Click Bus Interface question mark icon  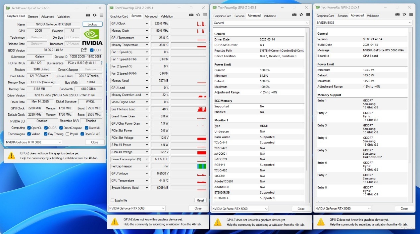tap(101, 63)
